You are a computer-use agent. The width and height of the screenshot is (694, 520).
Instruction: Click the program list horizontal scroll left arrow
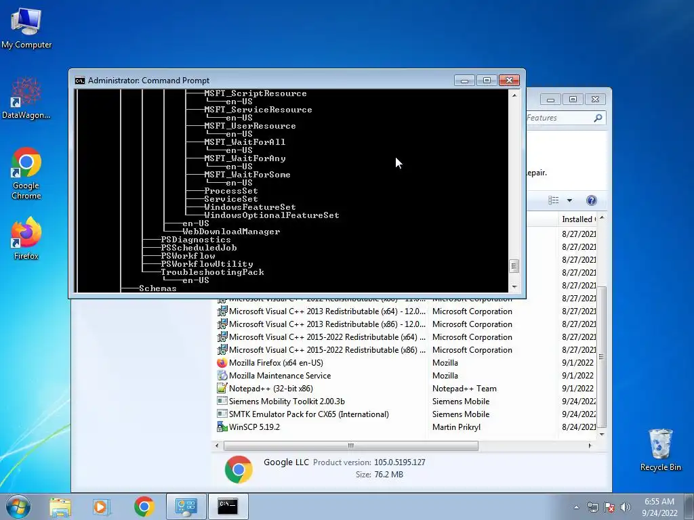click(x=217, y=446)
